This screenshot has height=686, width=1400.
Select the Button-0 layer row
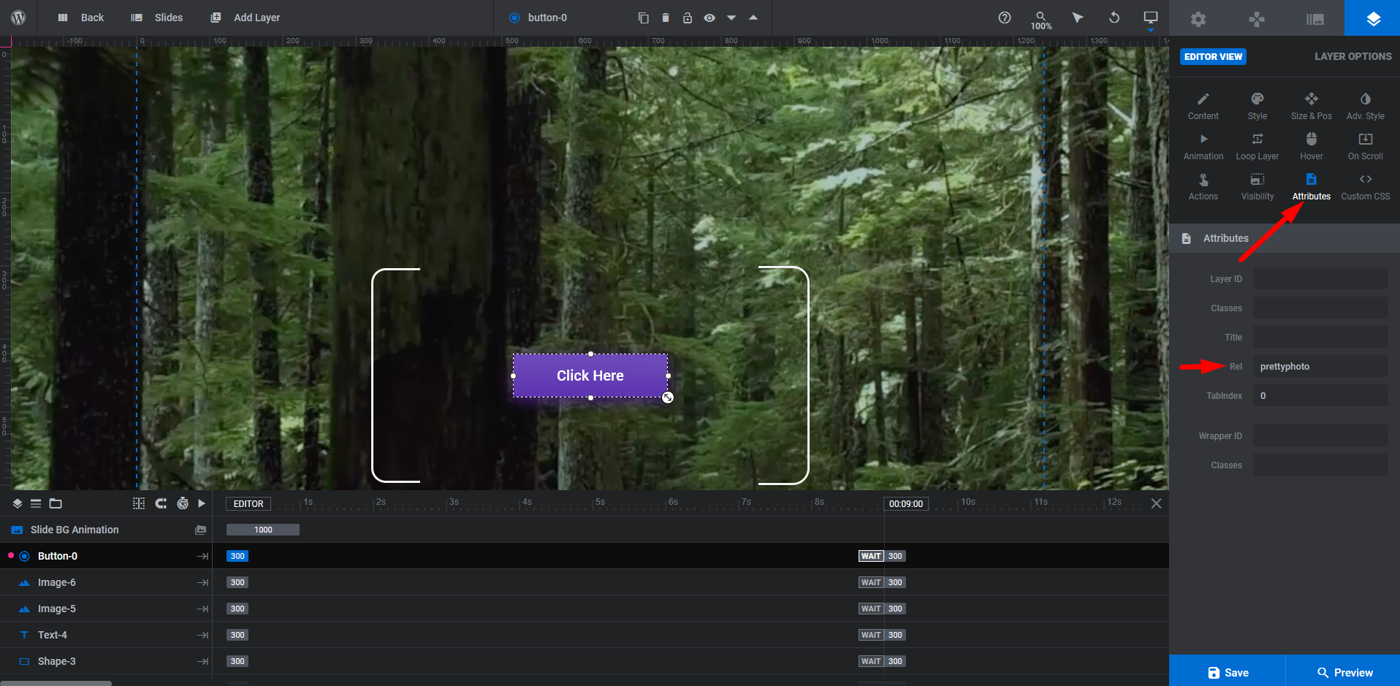[106, 556]
